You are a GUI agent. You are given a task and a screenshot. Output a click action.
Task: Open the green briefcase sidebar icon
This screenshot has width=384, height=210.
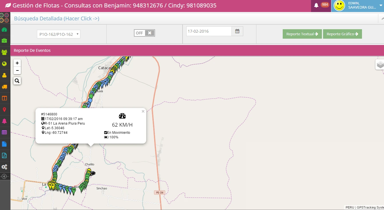coord(4,41)
